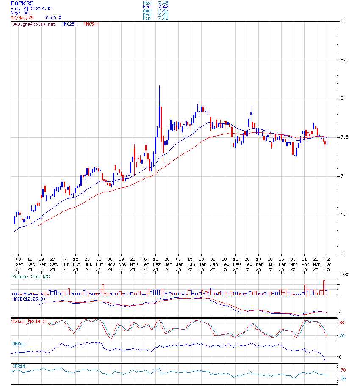The image size is (360, 389).
Task: Click the 30 IFR axis label
Action: [x=343, y=379]
